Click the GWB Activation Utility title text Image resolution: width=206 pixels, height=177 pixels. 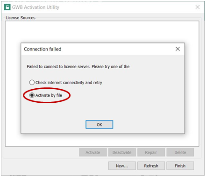point(36,7)
